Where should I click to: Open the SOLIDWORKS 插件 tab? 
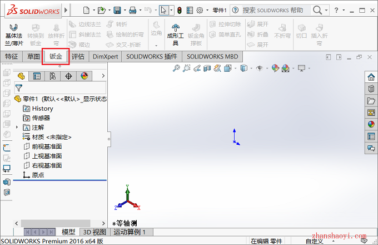152,56
